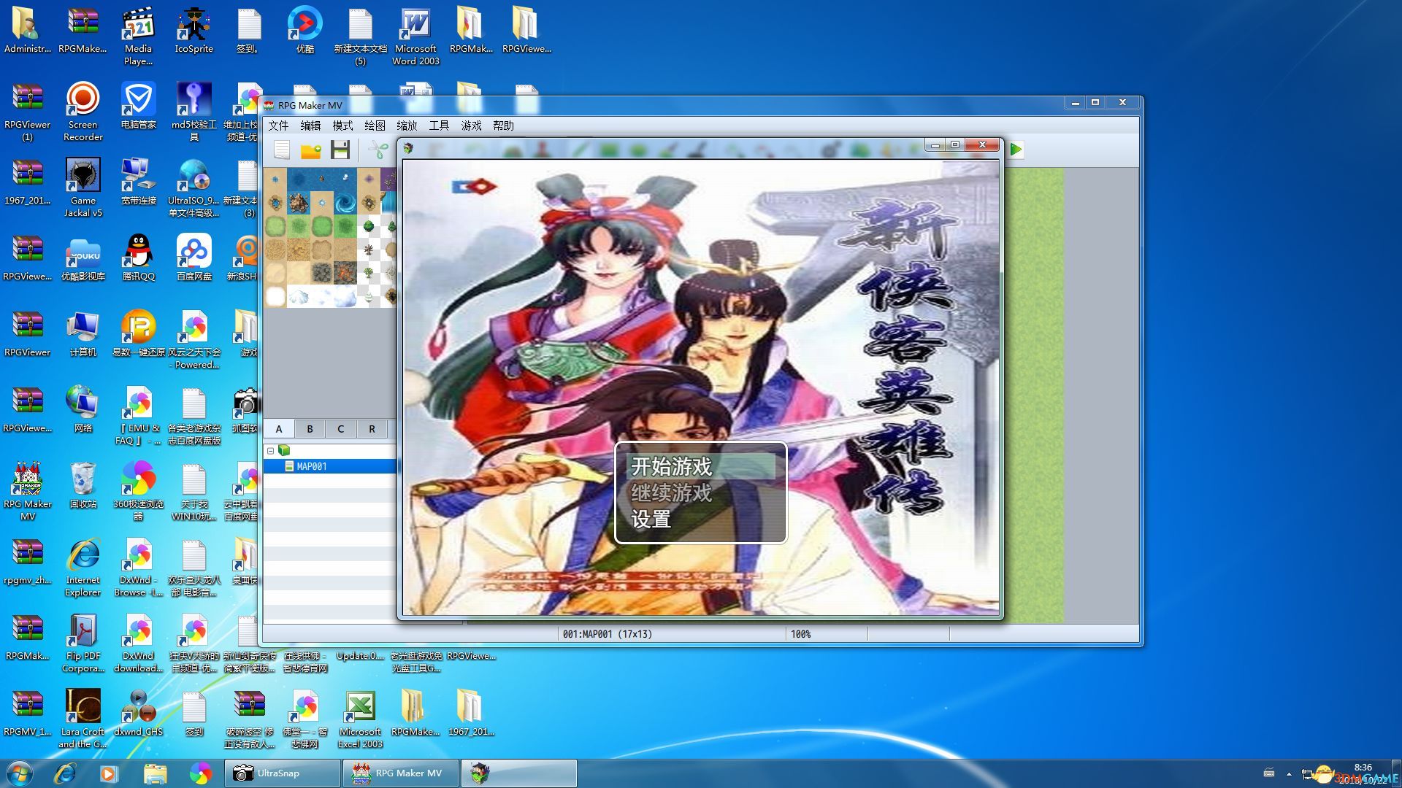Click the Save Project floppy icon
This screenshot has height=788, width=1402.
point(340,150)
